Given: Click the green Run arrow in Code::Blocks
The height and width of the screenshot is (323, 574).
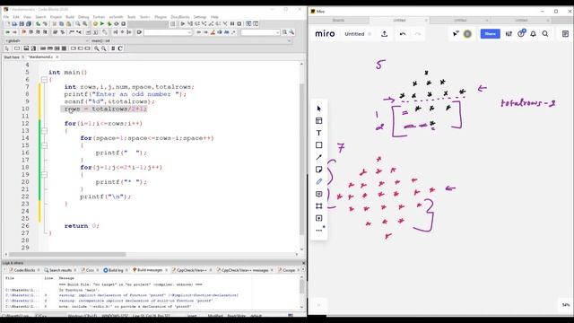Looking at the screenshot, I should tap(102, 24).
